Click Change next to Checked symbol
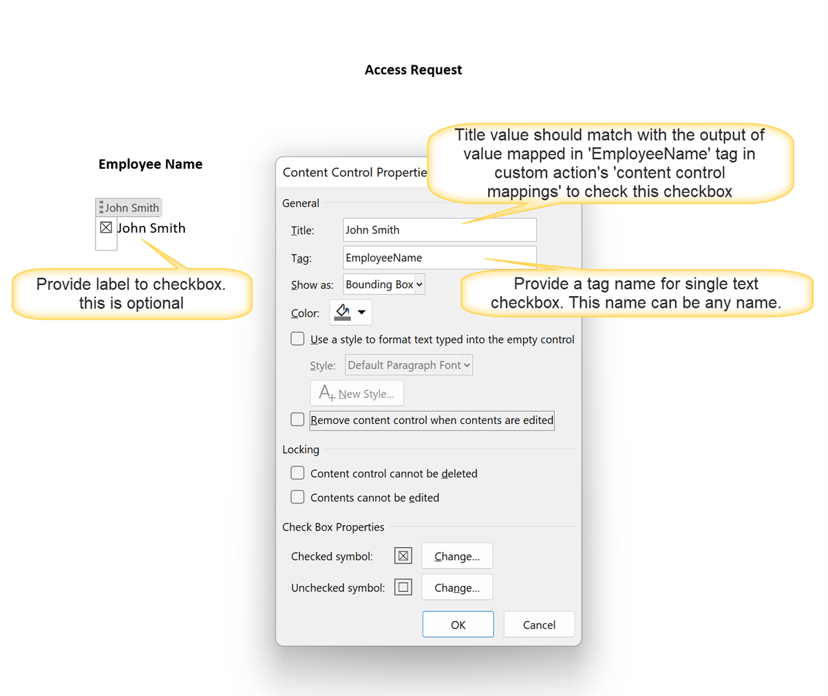The image size is (828, 696). click(x=456, y=556)
